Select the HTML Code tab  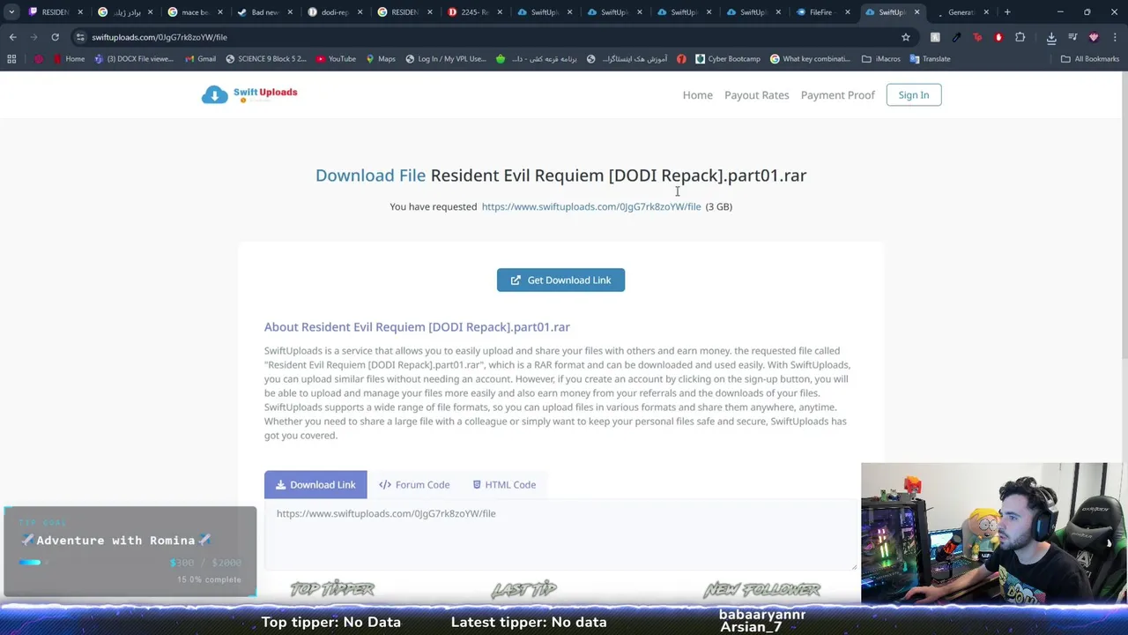click(504, 484)
